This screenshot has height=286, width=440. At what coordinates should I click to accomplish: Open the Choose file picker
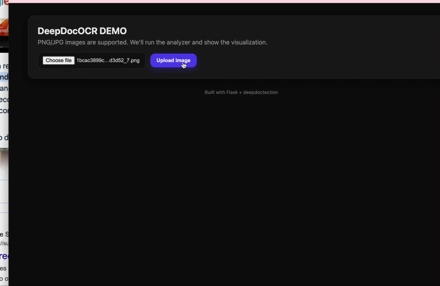[x=59, y=60]
